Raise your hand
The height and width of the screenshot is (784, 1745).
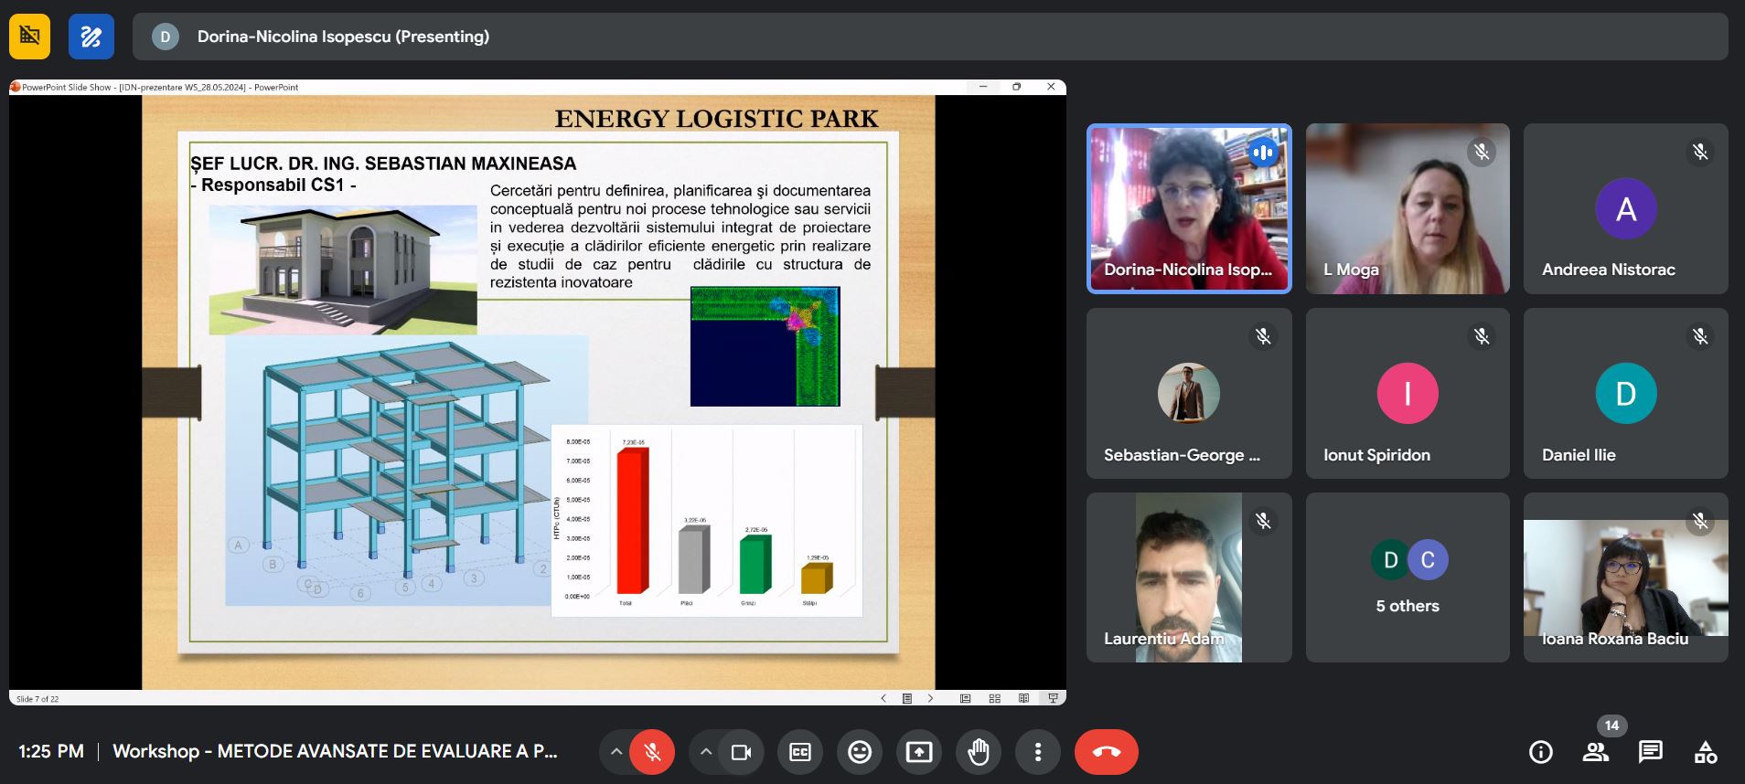(x=979, y=752)
